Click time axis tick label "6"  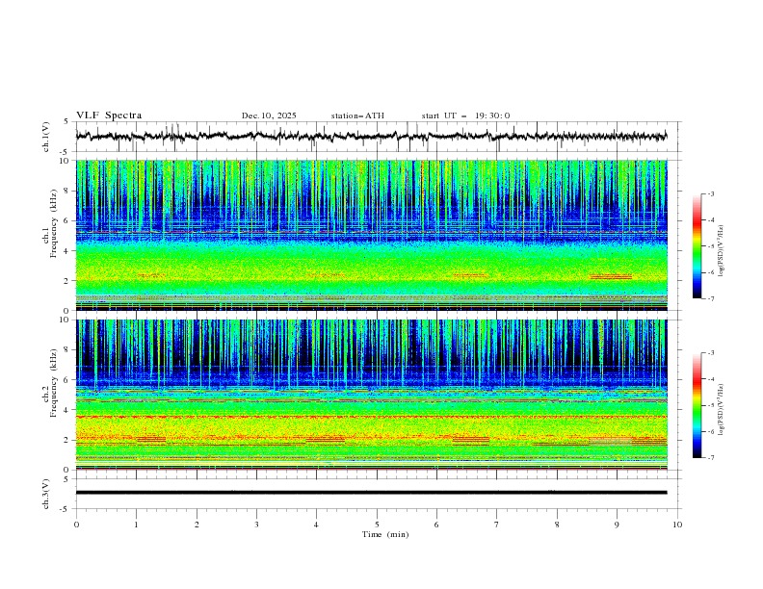coord(436,525)
